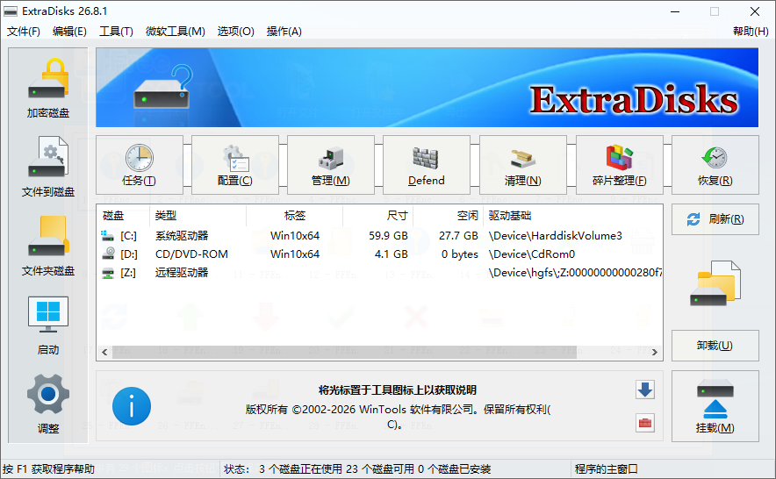Launch the Defend wall tool
Image resolution: width=776 pixels, height=479 pixels.
[426, 165]
